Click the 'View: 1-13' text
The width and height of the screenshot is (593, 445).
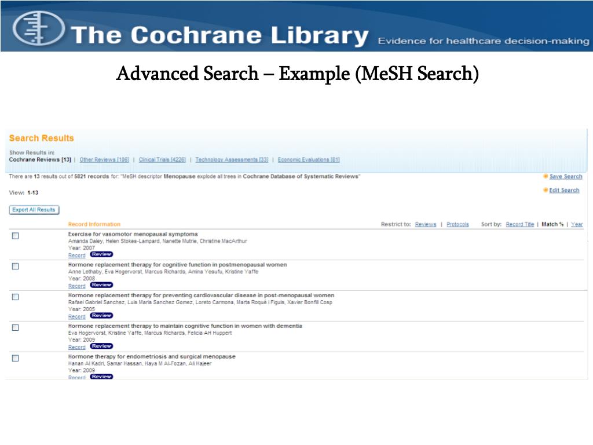23,192
